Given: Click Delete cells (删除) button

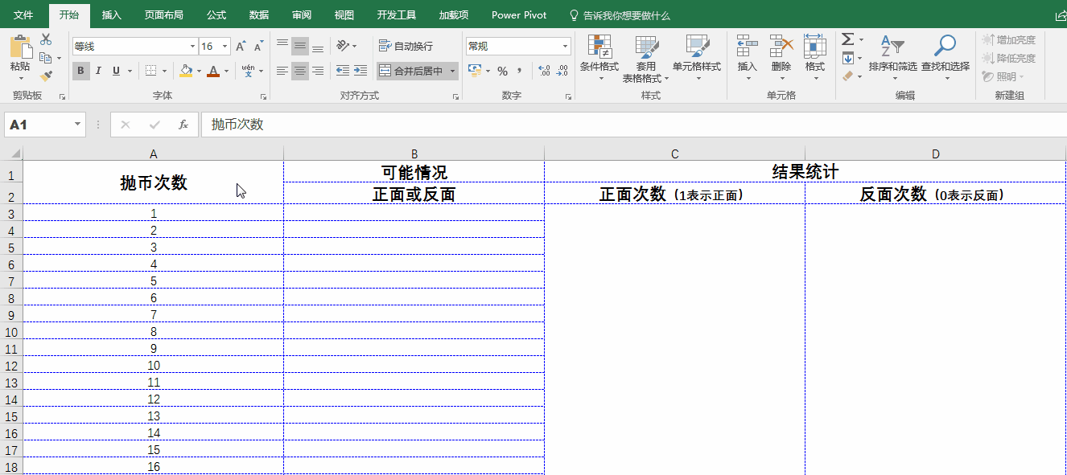Looking at the screenshot, I should [781, 57].
